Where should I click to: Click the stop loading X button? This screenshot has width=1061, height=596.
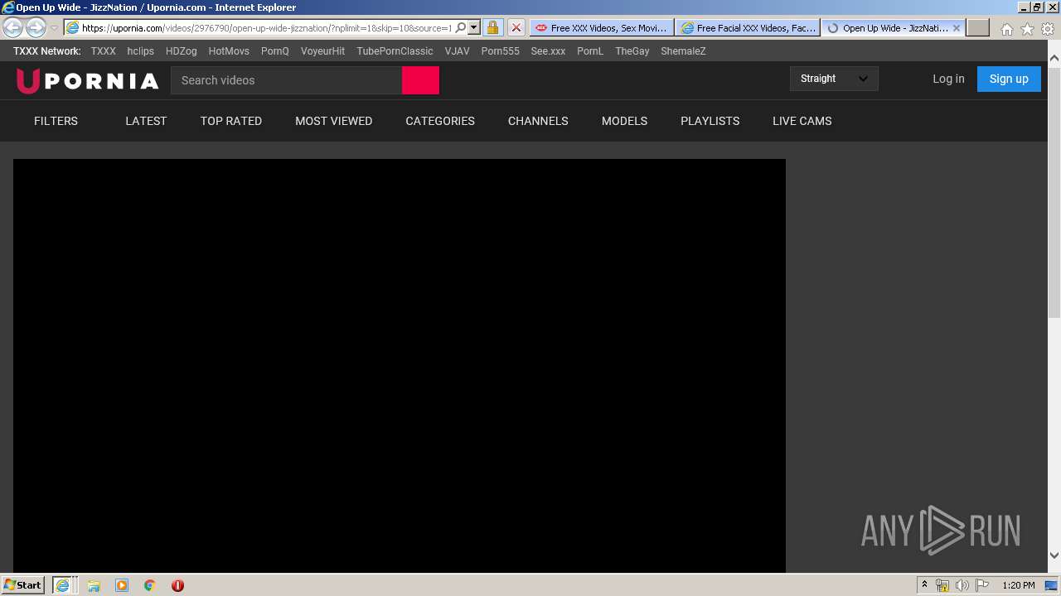(x=516, y=27)
